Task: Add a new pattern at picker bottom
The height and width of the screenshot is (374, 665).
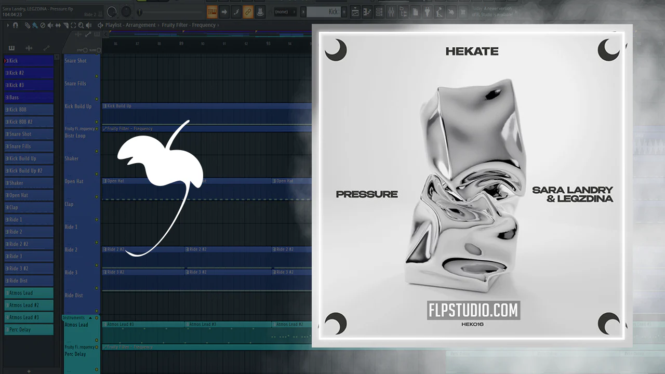Action: (x=29, y=371)
